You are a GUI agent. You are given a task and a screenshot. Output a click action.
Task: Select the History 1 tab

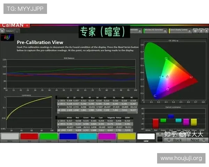coord(10,31)
